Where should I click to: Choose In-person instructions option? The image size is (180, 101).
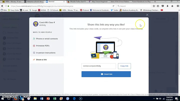click(x=44, y=53)
